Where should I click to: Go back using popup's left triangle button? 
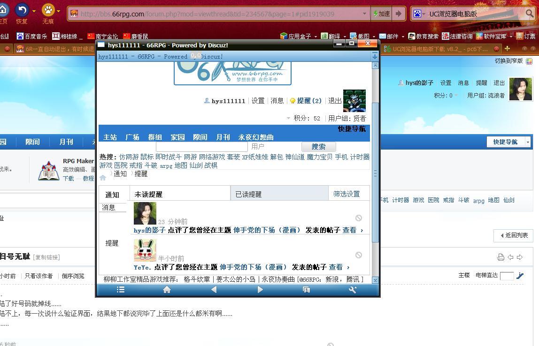pos(214,290)
